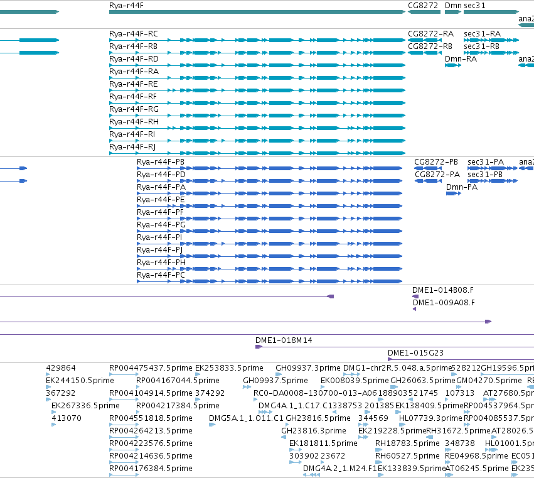
Task: Click EST RP004551818.5prime
Action: 151,419
